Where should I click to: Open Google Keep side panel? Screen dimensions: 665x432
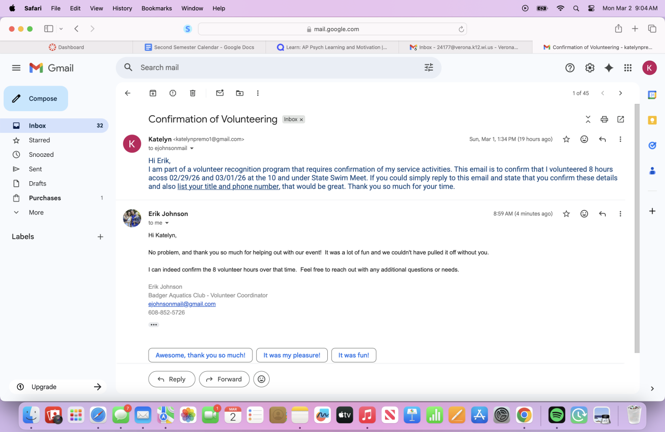click(x=652, y=120)
